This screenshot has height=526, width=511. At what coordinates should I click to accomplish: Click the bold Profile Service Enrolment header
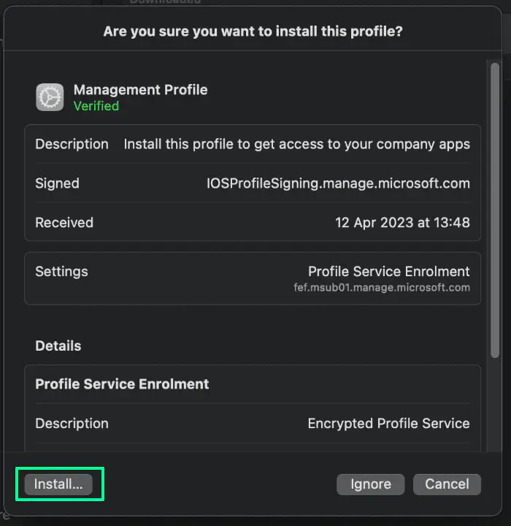click(x=122, y=384)
